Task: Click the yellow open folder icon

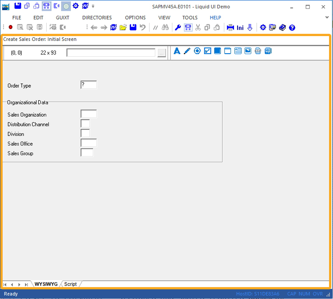Action: coord(123,28)
